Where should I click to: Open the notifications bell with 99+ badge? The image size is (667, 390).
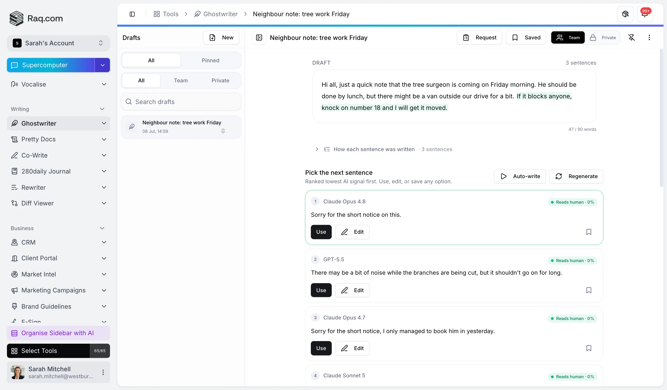pos(645,14)
